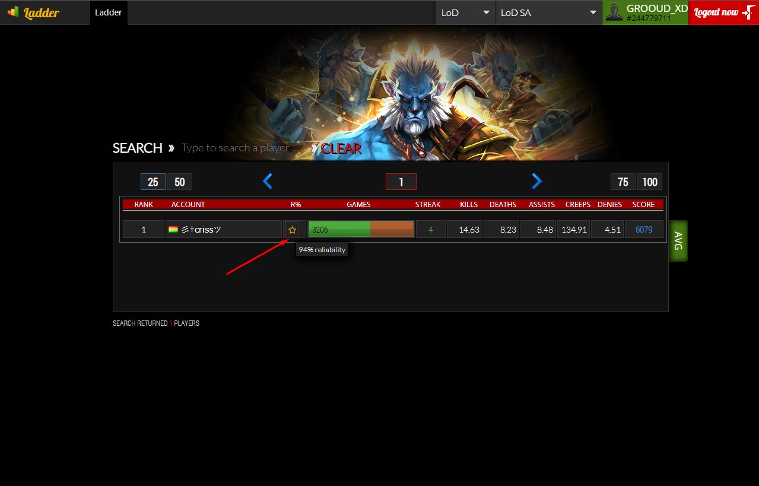Open the GROOUD_XD user profile

point(646,12)
